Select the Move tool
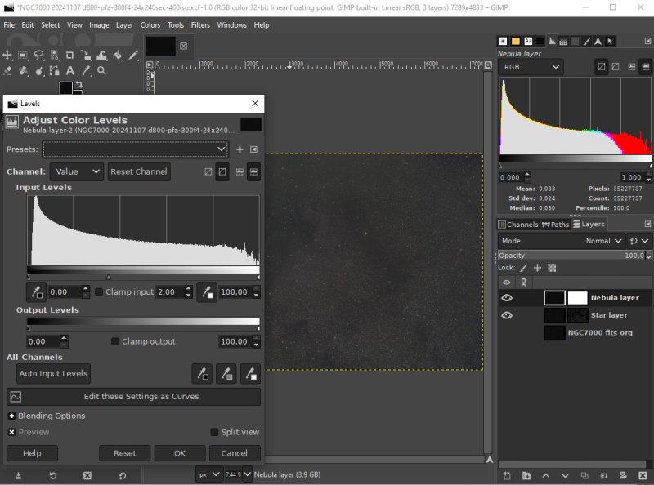 click(x=7, y=55)
